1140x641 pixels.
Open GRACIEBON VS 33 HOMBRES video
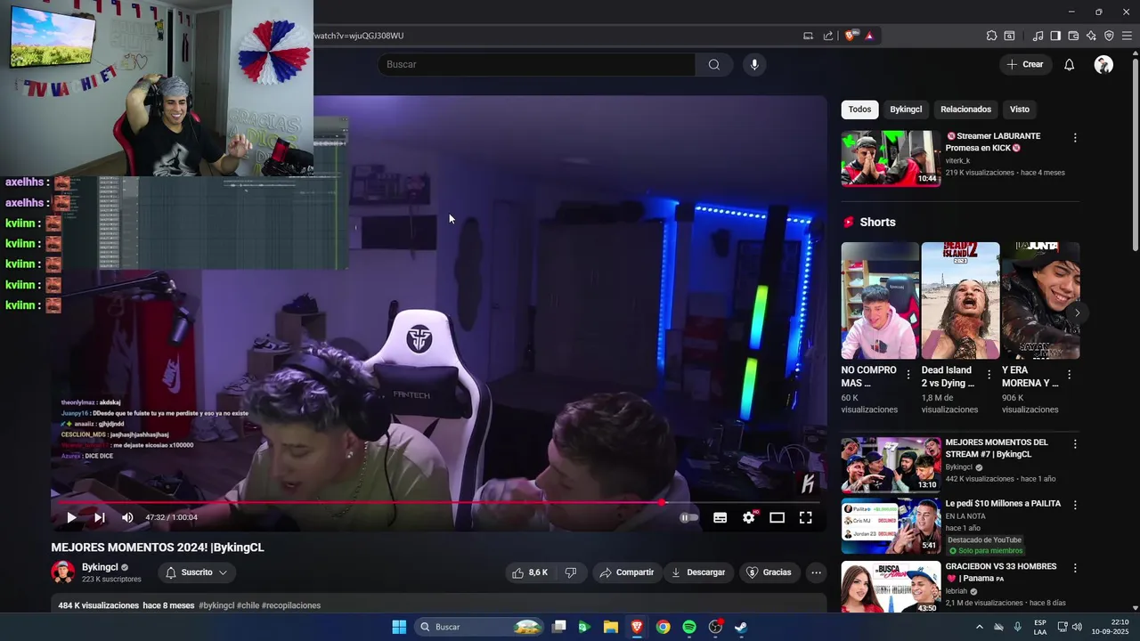click(891, 587)
